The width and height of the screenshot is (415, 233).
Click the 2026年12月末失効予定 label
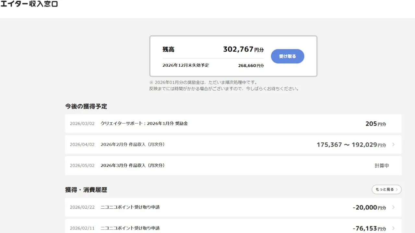tap(185, 65)
